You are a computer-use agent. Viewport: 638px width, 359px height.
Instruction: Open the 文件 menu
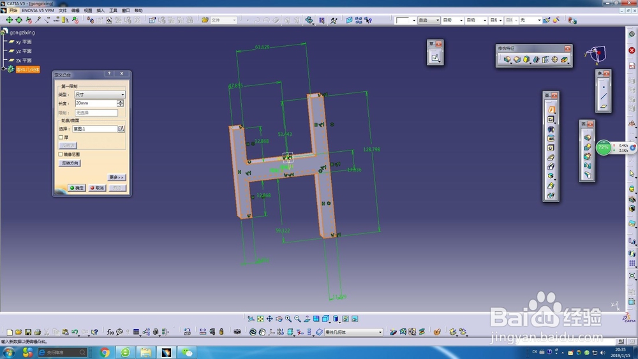click(63, 10)
